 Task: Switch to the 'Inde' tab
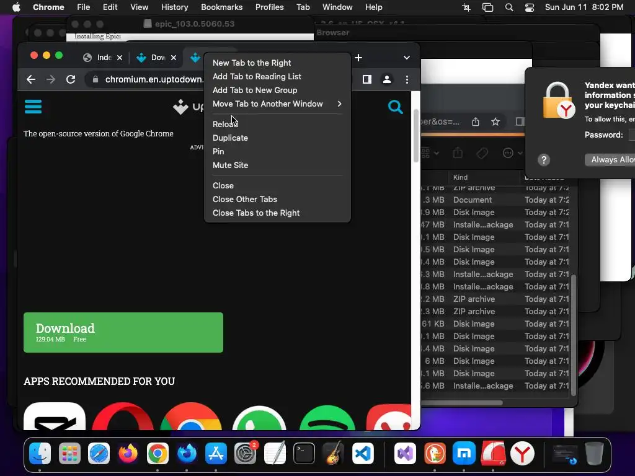(102, 58)
